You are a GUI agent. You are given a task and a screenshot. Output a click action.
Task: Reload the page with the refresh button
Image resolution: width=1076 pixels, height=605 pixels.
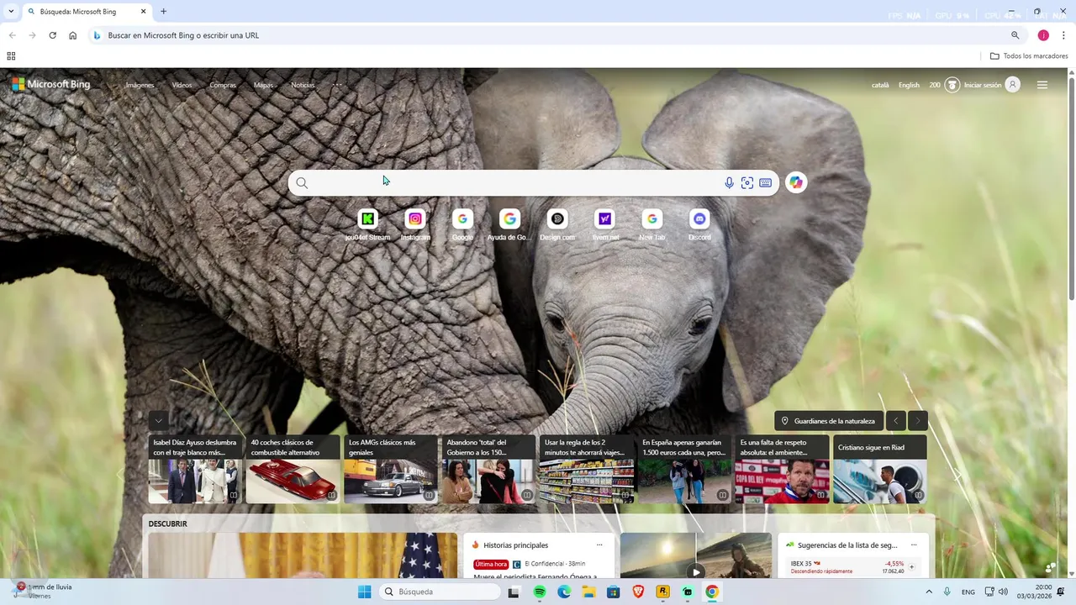coord(52,35)
